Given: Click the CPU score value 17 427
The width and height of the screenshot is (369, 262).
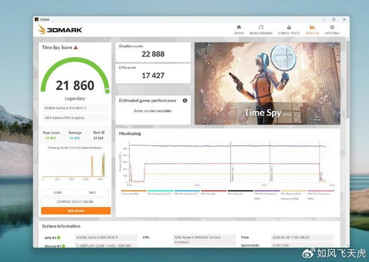Looking at the screenshot, I should [x=153, y=76].
